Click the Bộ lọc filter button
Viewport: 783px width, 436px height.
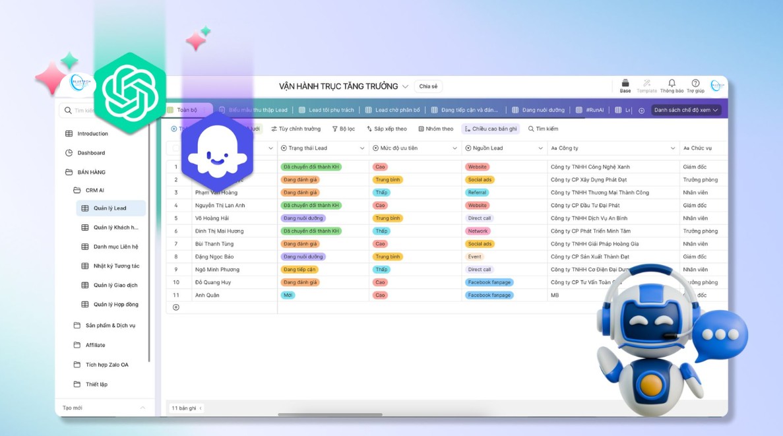(344, 129)
